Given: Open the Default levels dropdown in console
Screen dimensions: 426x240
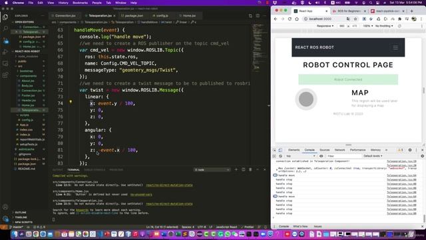Looking at the screenshot, I should (x=373, y=156).
